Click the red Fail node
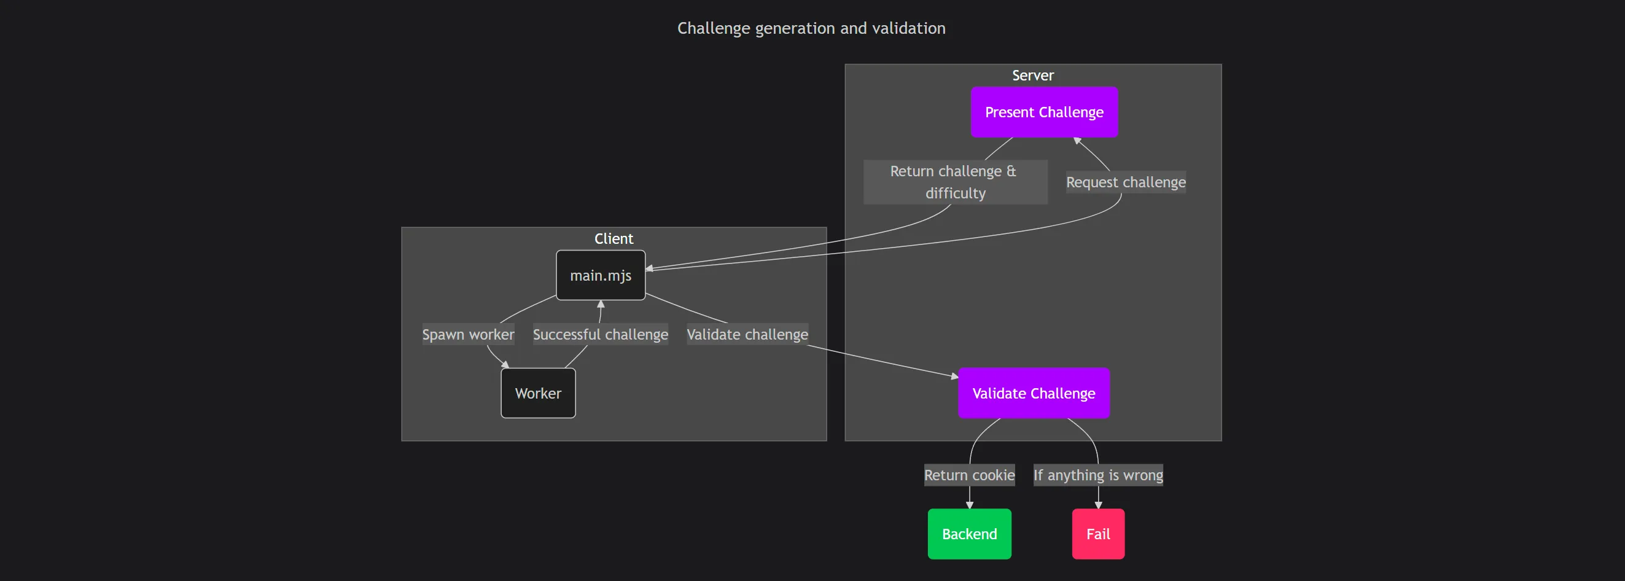Screen dimensions: 1625x581 (x=1097, y=534)
